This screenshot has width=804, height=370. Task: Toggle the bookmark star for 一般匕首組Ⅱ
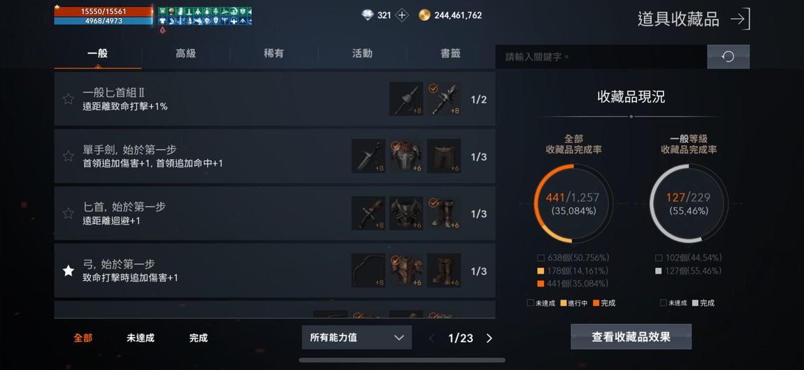pyautogui.click(x=69, y=98)
